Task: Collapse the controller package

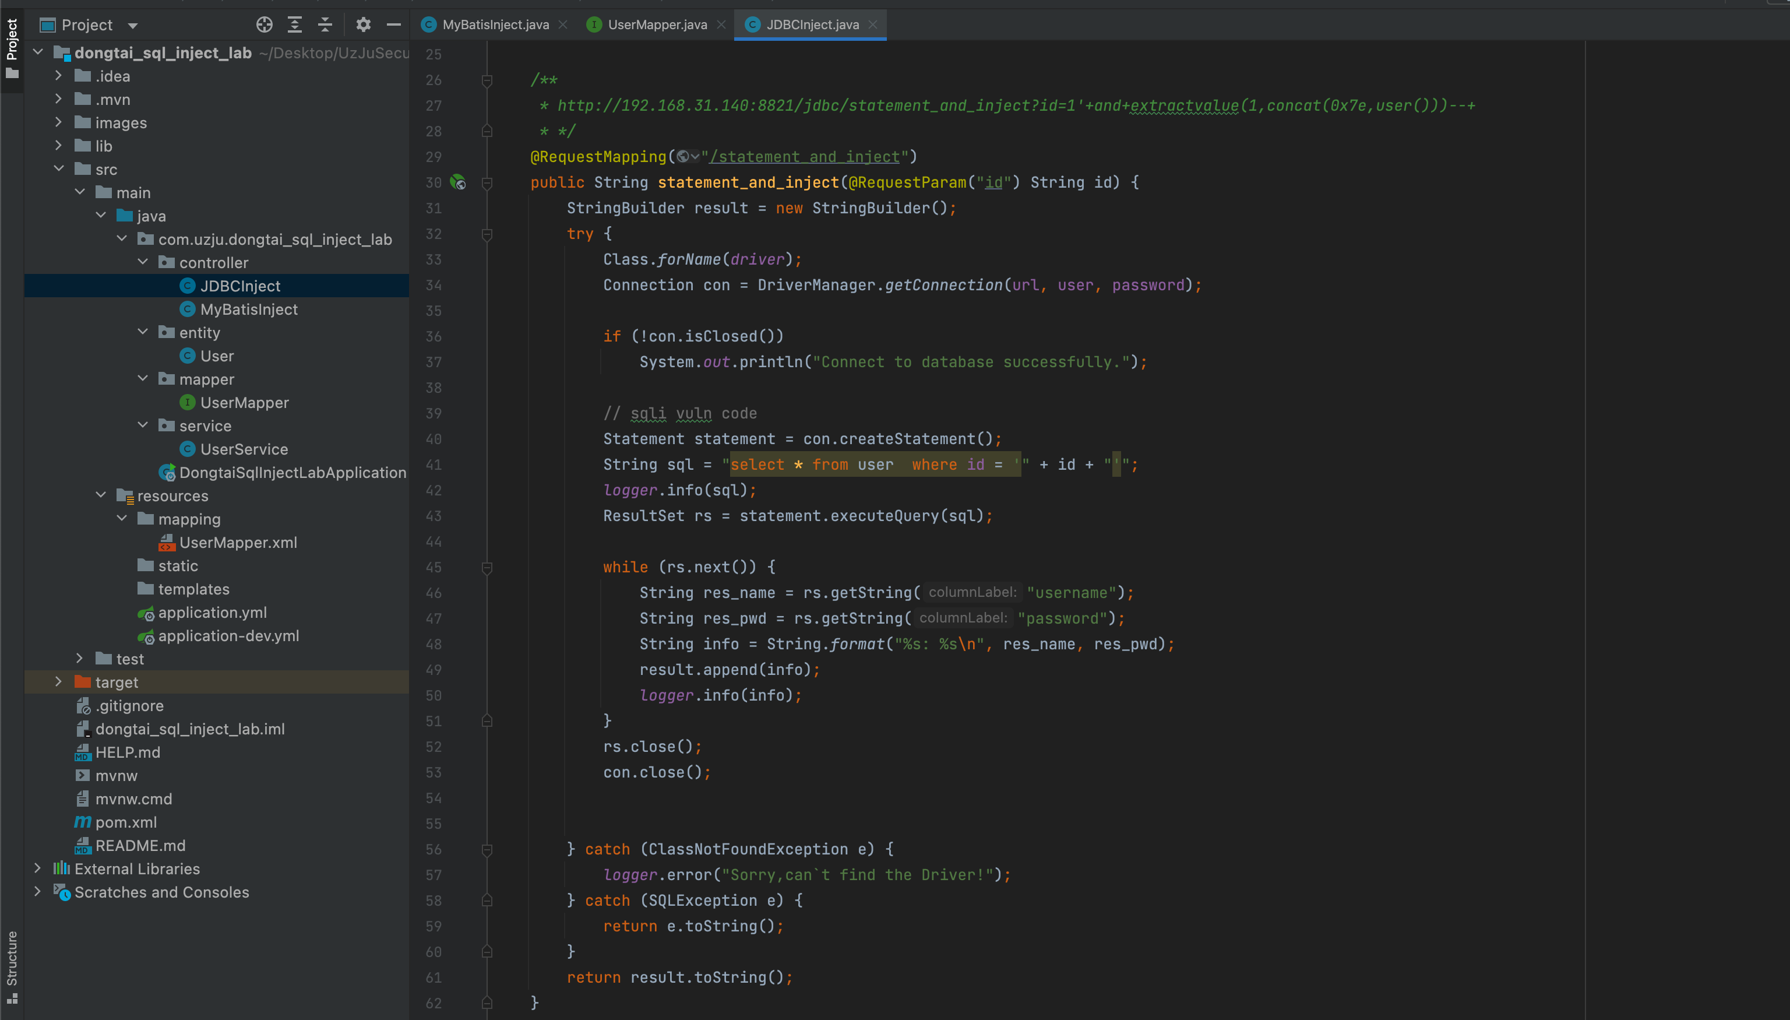Action: pos(143,262)
